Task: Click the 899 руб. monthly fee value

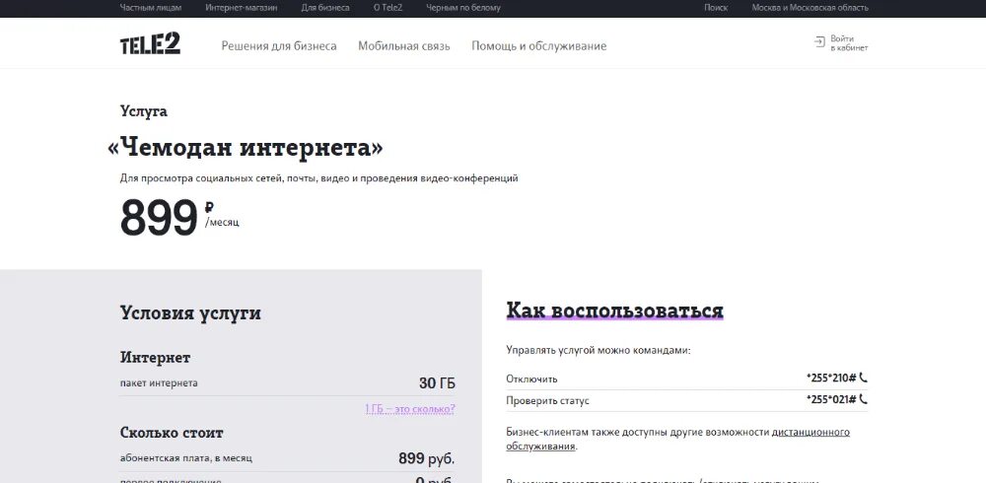Action: [x=426, y=458]
